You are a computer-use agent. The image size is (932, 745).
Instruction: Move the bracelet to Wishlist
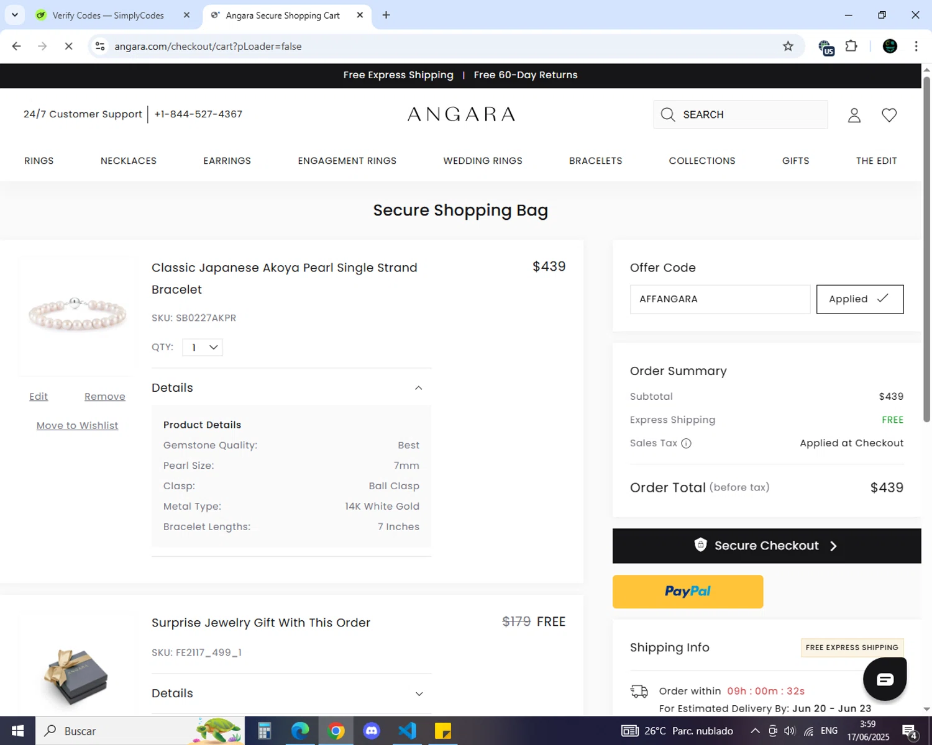point(77,426)
